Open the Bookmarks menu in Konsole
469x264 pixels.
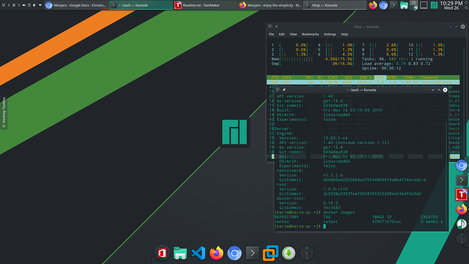[310, 34]
